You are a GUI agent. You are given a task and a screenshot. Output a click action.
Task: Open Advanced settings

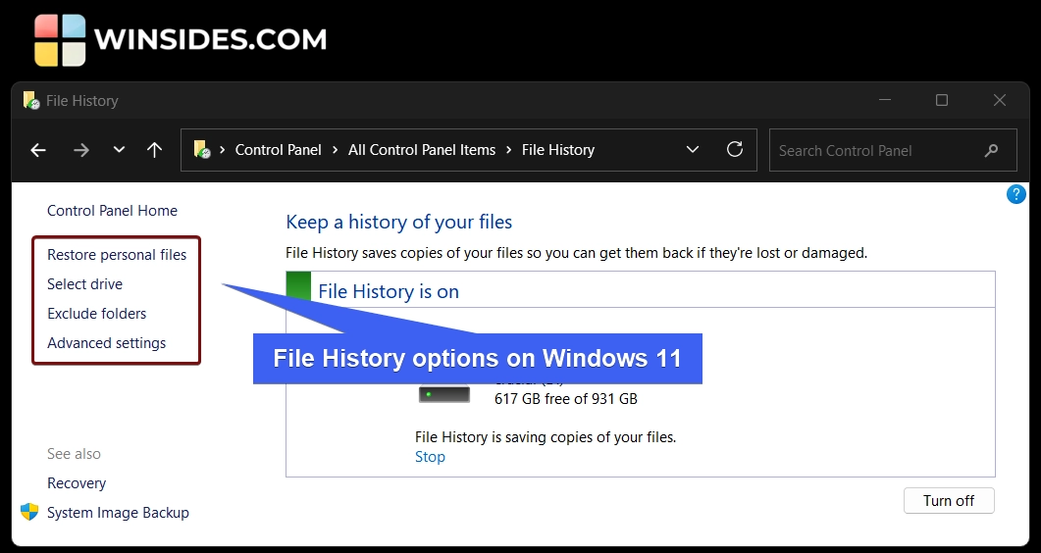click(106, 343)
